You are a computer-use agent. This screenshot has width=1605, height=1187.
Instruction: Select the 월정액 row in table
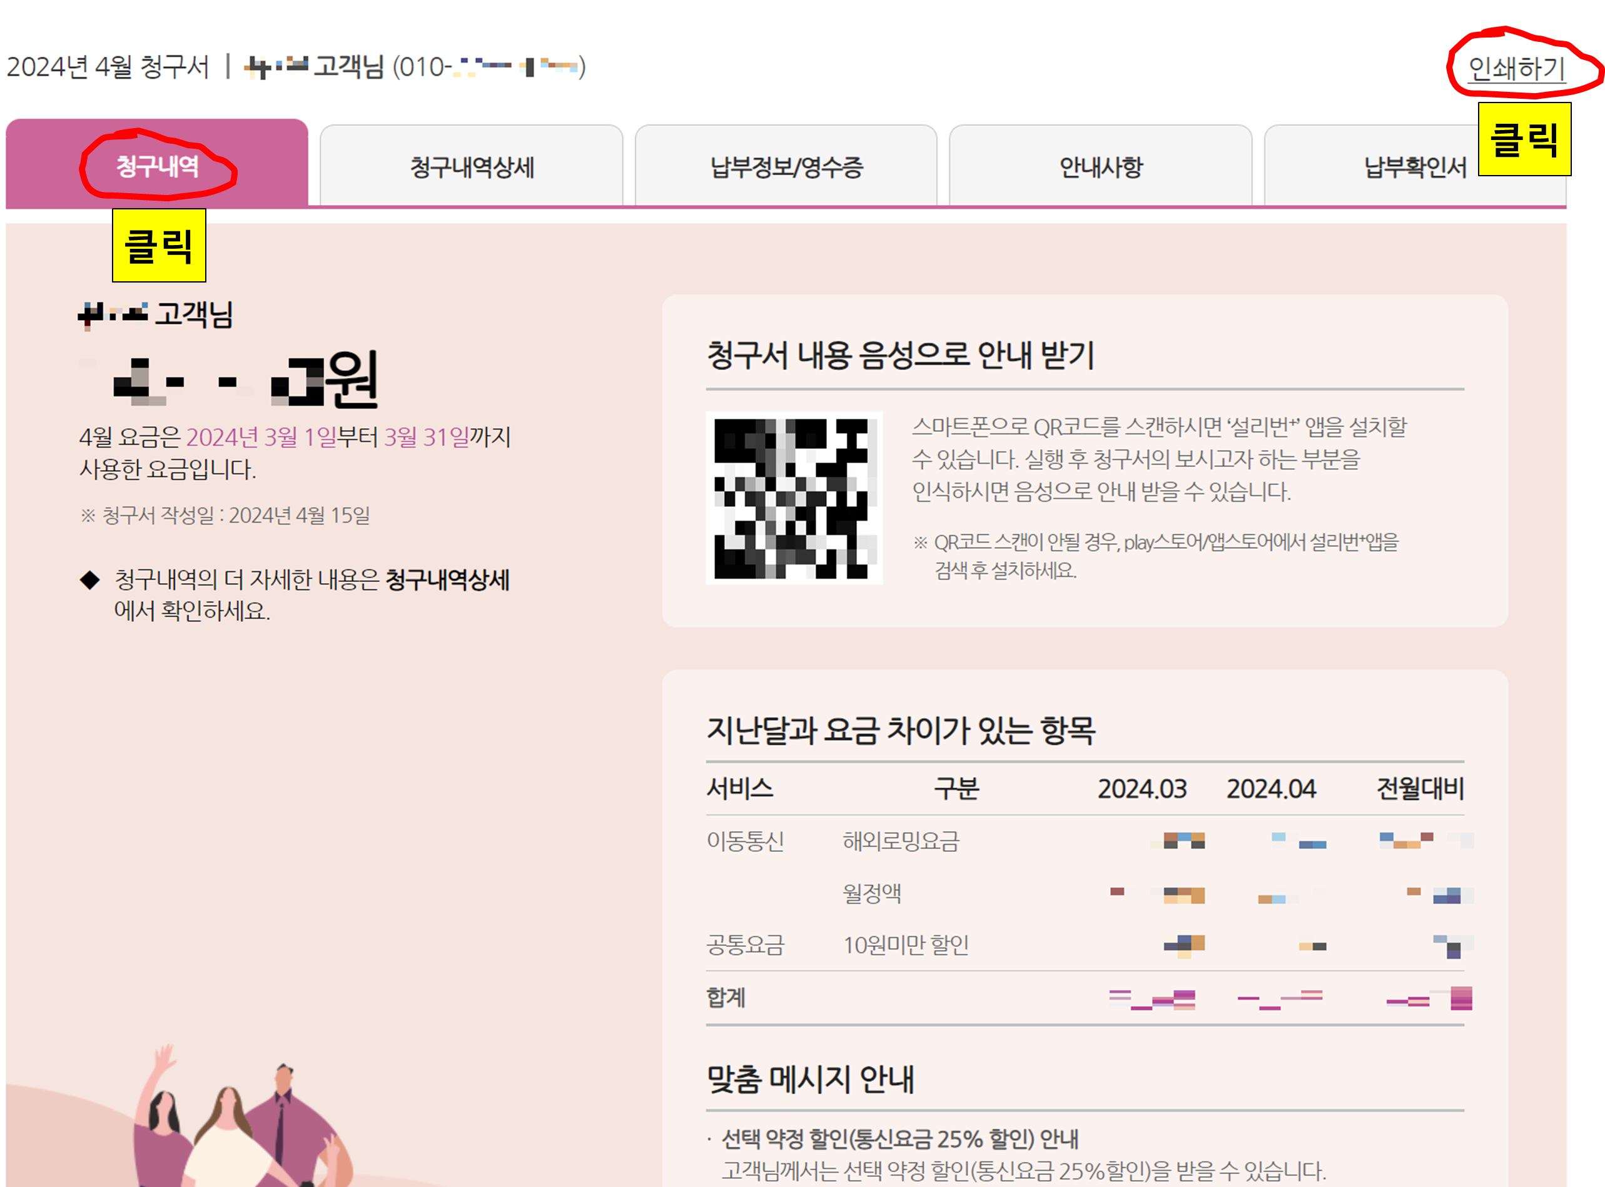click(871, 893)
